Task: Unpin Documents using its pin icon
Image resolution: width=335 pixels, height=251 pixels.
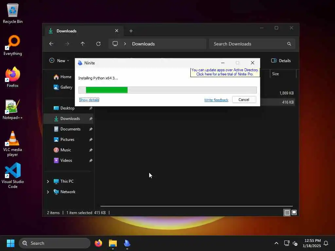Action: tap(91, 129)
